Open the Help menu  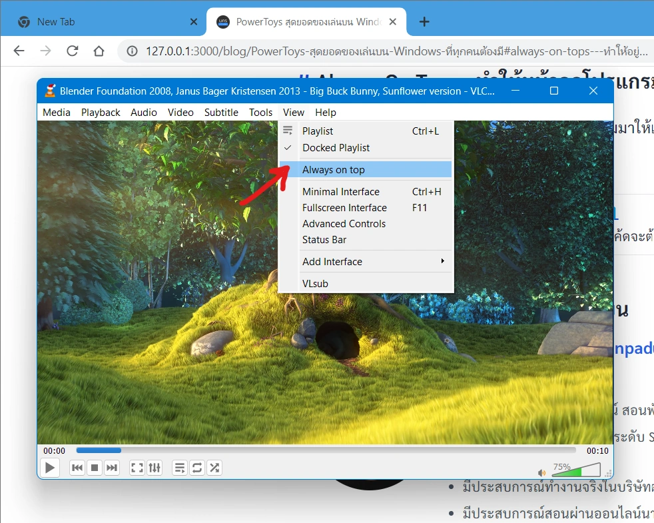pyautogui.click(x=325, y=113)
